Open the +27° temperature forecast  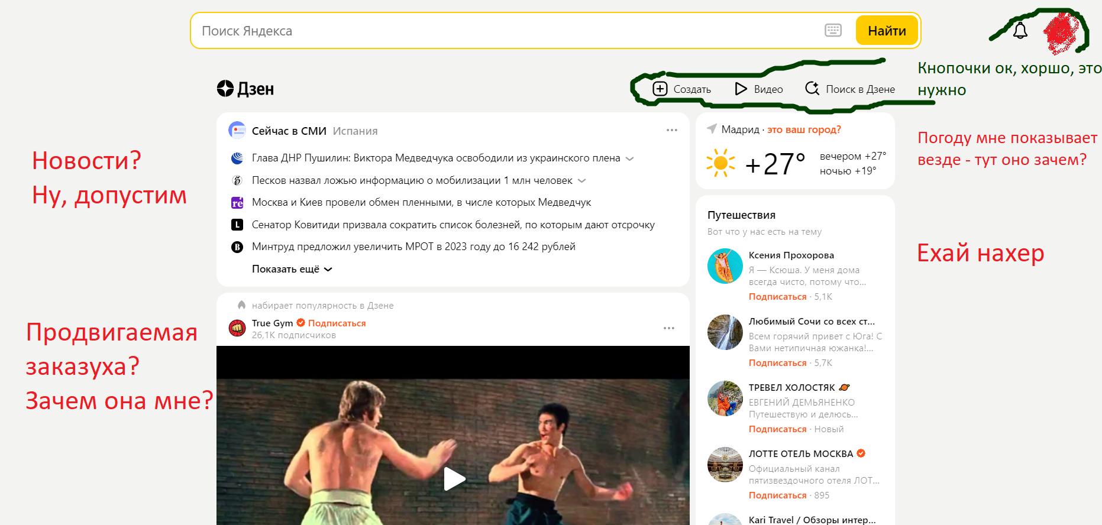pos(775,164)
